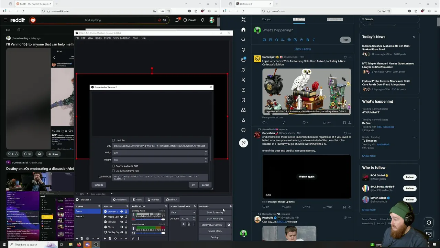Switch to the For you tab on X
This screenshot has width=440, height=248.
pyautogui.click(x=267, y=19)
